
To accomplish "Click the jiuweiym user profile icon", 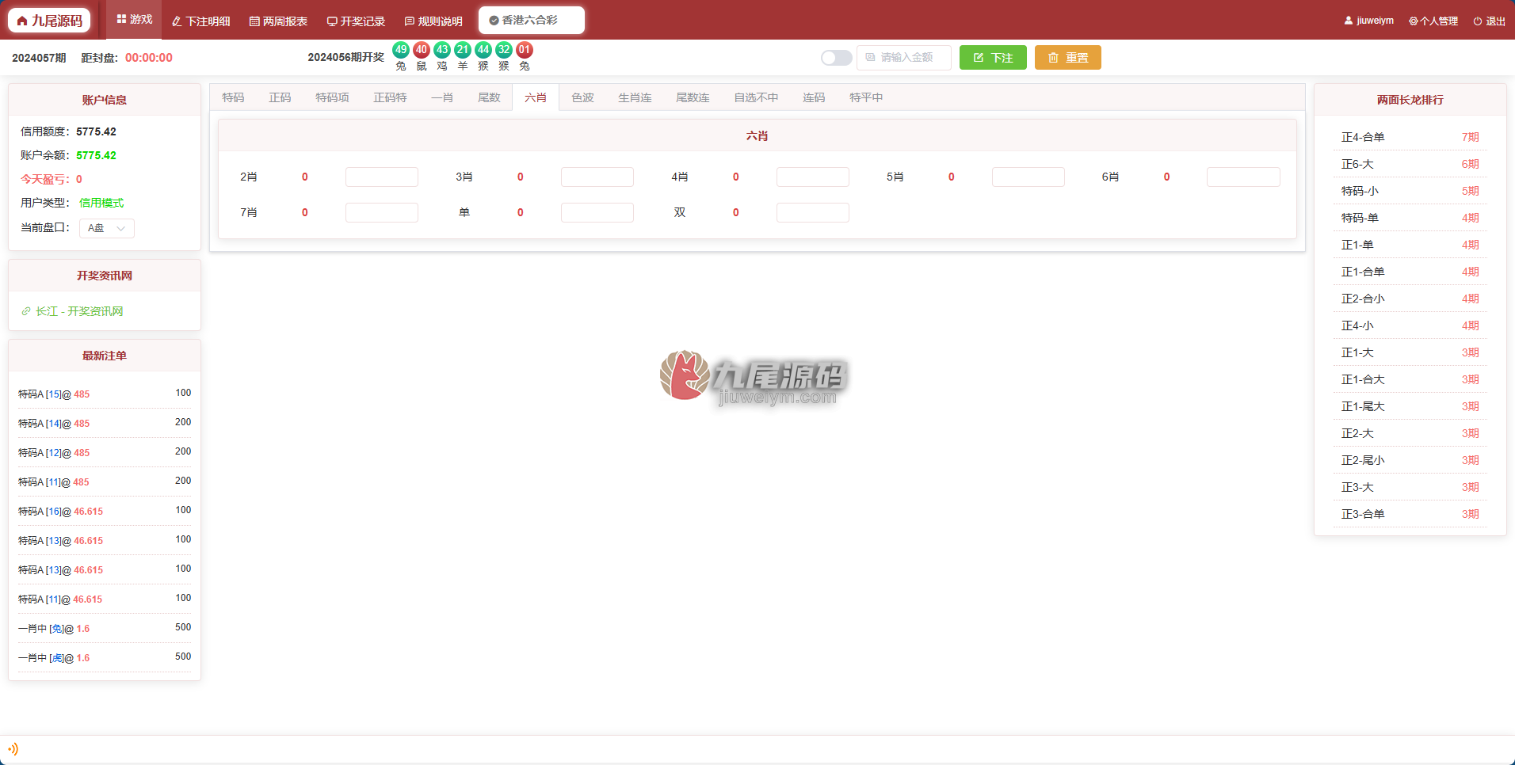I will coord(1349,21).
